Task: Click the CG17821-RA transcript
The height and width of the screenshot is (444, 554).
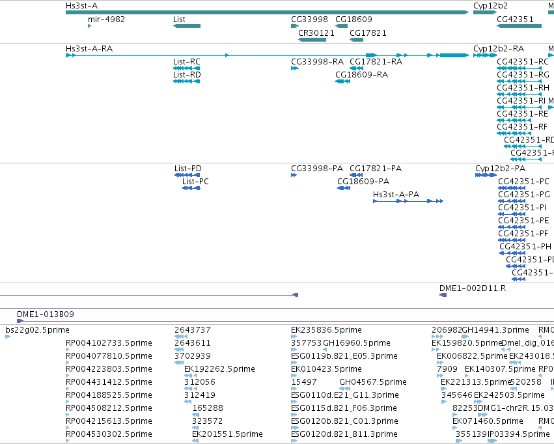Action: 356,68
